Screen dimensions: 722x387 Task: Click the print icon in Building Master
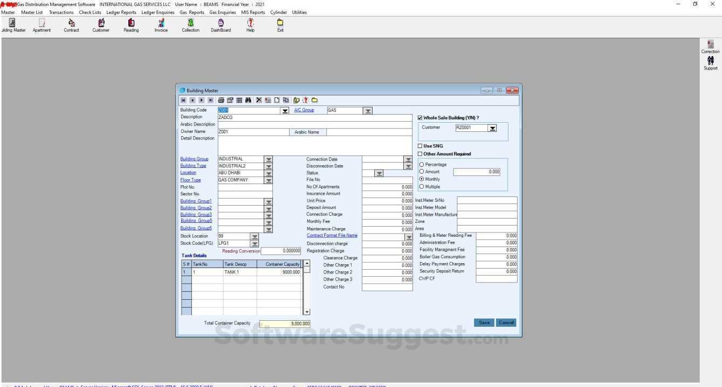(x=221, y=100)
